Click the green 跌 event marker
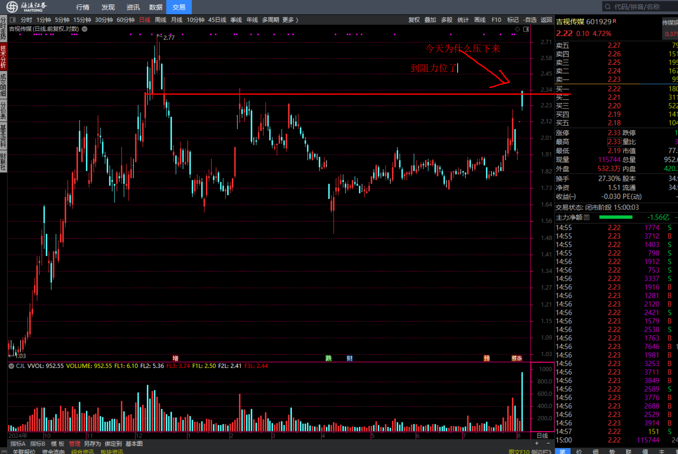Image resolution: width=678 pixels, height=454 pixels. [329, 358]
